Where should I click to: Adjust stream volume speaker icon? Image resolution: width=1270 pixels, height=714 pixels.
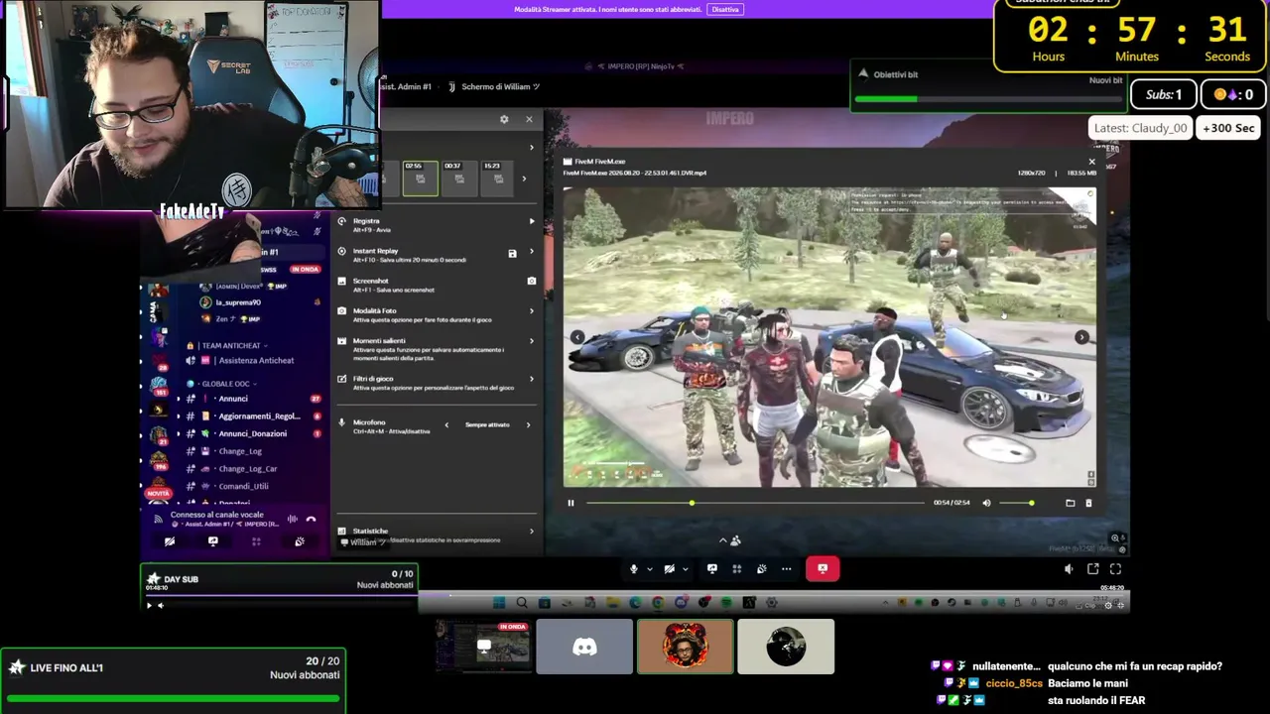click(1069, 569)
